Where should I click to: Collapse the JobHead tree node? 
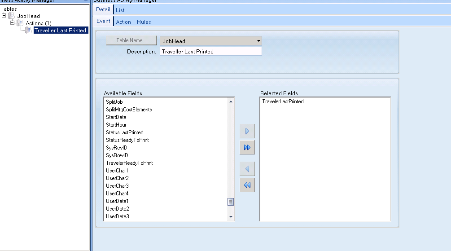pyautogui.click(x=4, y=16)
